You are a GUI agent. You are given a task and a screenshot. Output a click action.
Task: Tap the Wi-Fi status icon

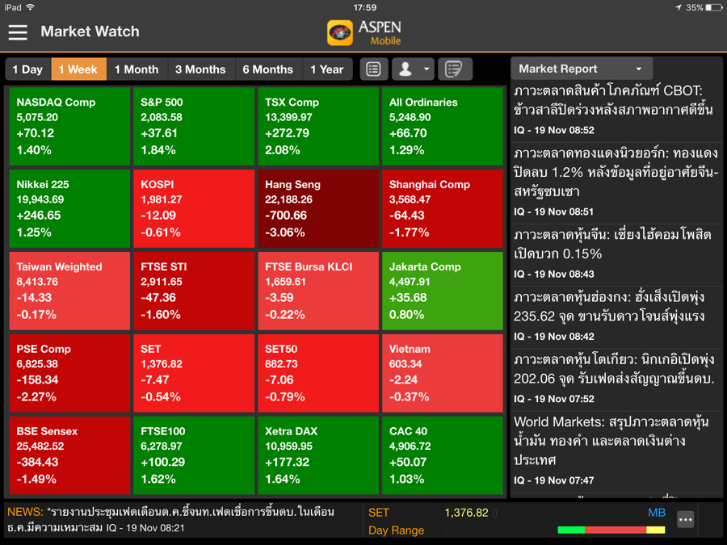point(31,7)
